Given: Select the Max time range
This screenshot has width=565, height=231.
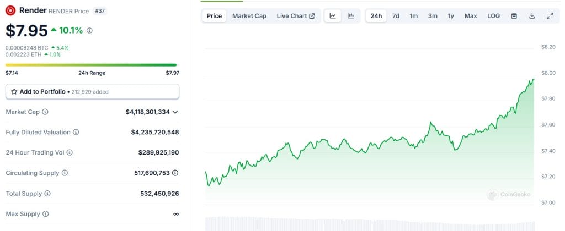Looking at the screenshot, I should tap(471, 16).
